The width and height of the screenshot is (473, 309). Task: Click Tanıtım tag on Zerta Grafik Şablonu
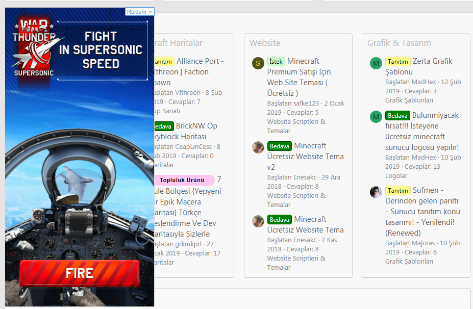tap(397, 62)
